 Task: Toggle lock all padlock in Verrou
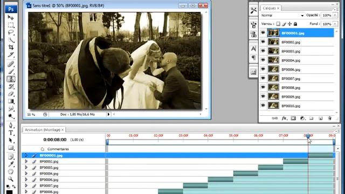pyautogui.click(x=295, y=24)
